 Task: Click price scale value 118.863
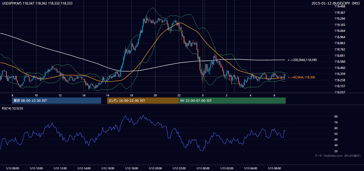[x=340, y=43]
